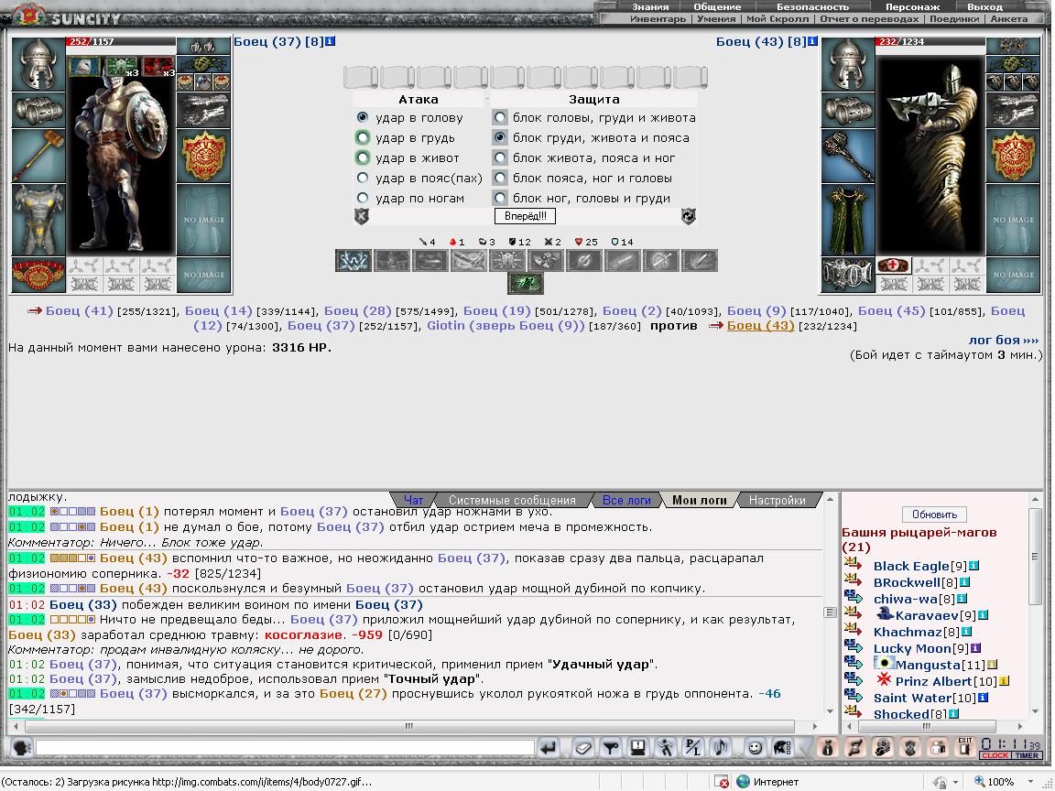Screen dimensions: 1055x791
Task: Choose 'блок пояса, ног и головы' defense
Action: coord(500,179)
